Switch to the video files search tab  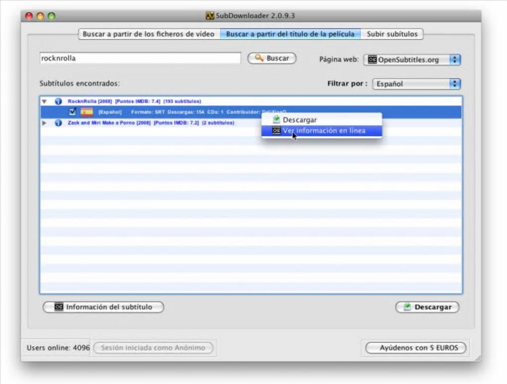[x=149, y=34]
